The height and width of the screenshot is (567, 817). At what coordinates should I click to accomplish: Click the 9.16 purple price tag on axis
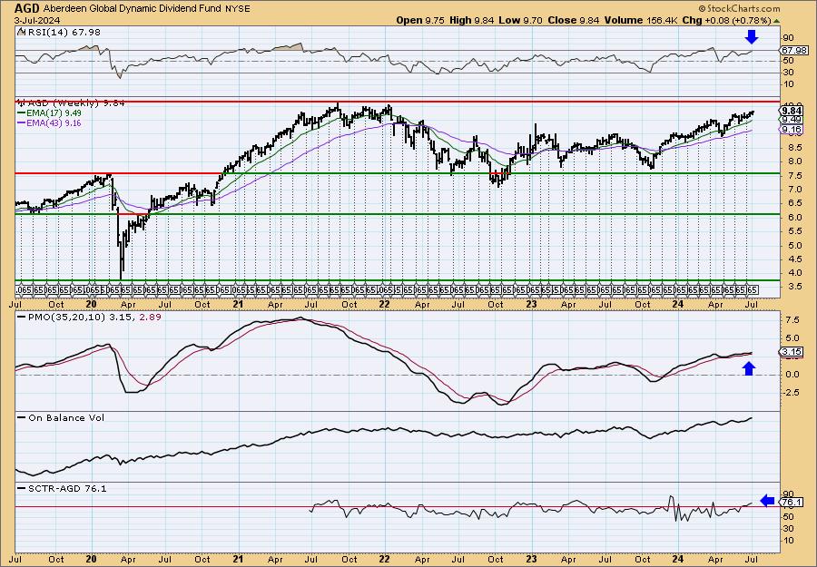792,129
